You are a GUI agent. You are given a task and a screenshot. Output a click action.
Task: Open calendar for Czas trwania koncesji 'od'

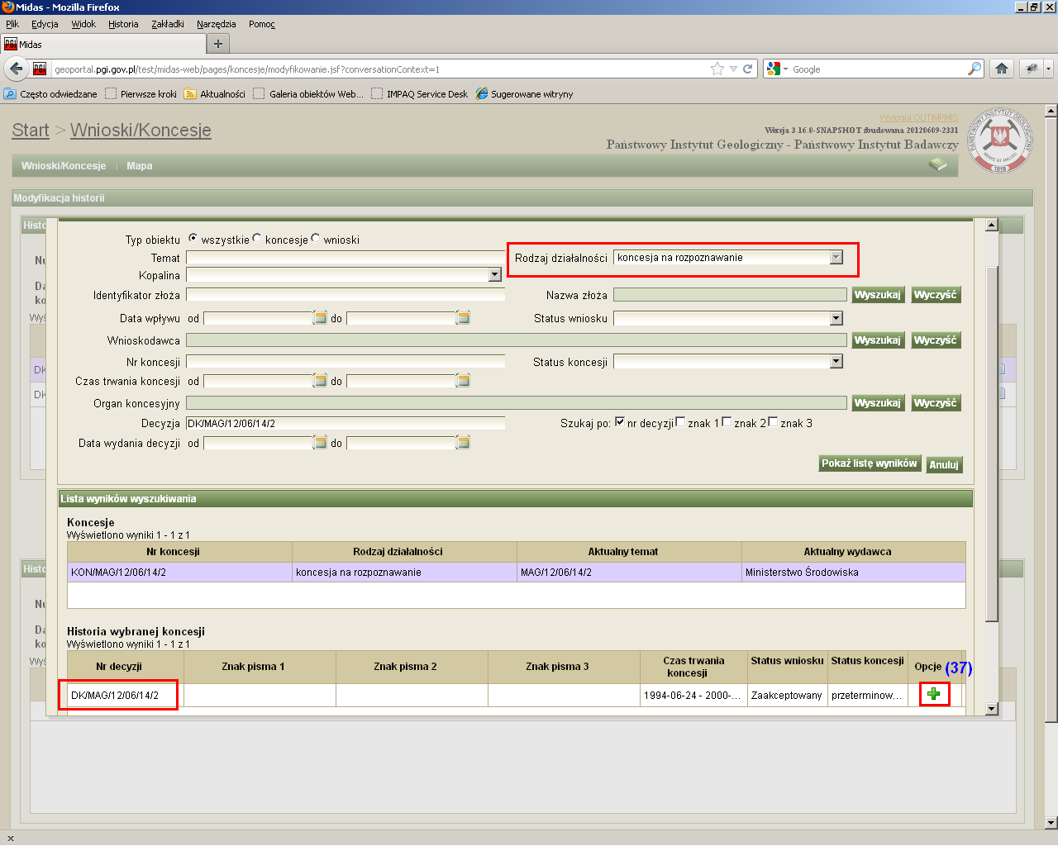[320, 381]
